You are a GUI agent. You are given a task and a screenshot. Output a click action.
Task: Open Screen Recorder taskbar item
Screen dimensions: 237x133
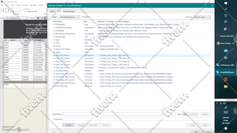[x=225, y=36]
